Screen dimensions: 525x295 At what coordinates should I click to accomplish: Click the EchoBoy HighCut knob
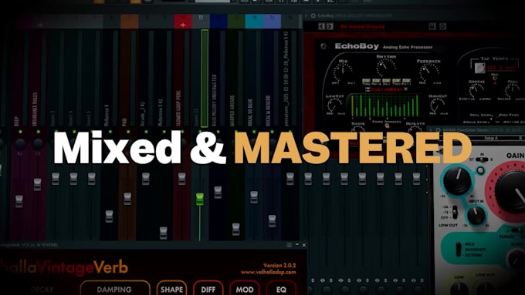tap(438, 106)
